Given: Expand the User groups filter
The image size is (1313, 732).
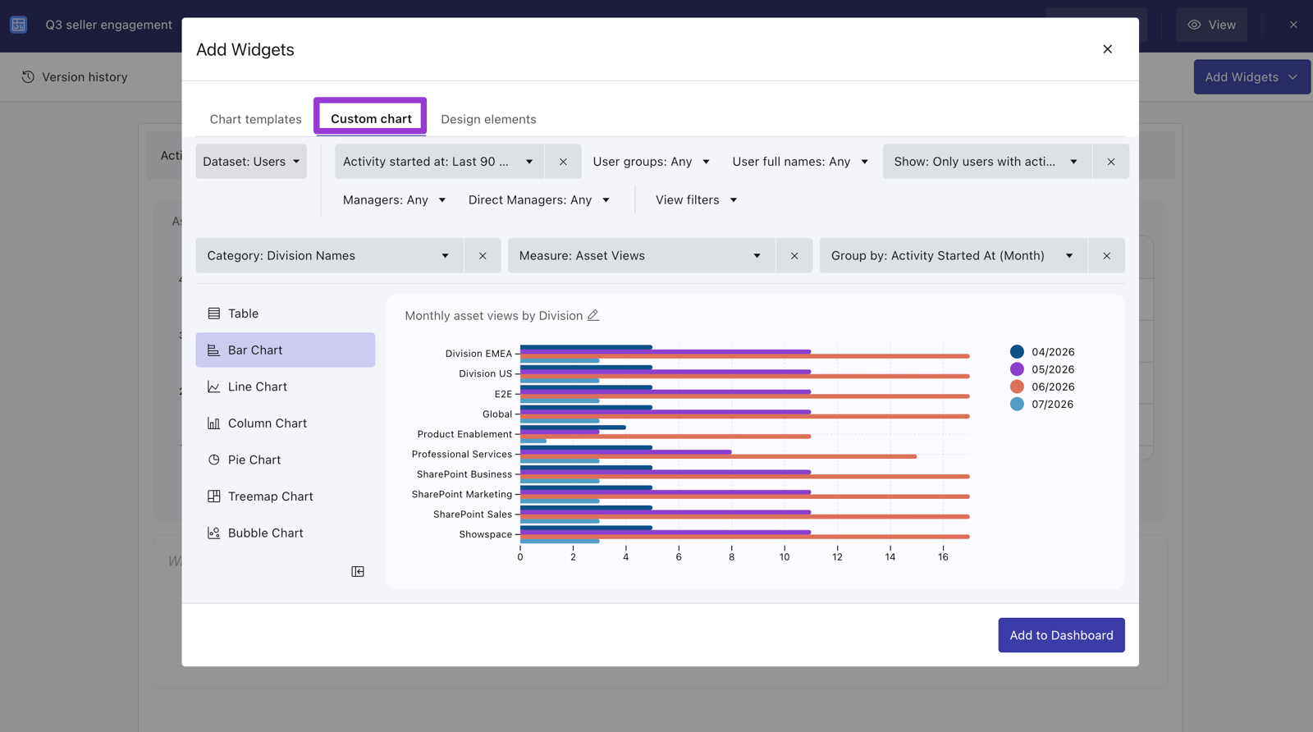Looking at the screenshot, I should click(x=651, y=162).
